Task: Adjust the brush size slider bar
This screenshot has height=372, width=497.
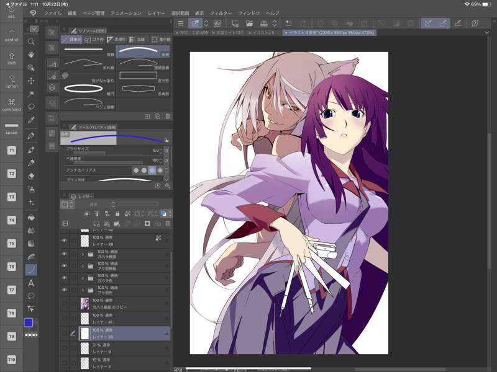Action: [107, 153]
